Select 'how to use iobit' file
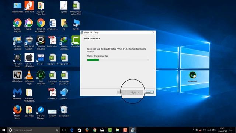Image resolution: width=236 pixels, height=133 pixels. (52, 78)
